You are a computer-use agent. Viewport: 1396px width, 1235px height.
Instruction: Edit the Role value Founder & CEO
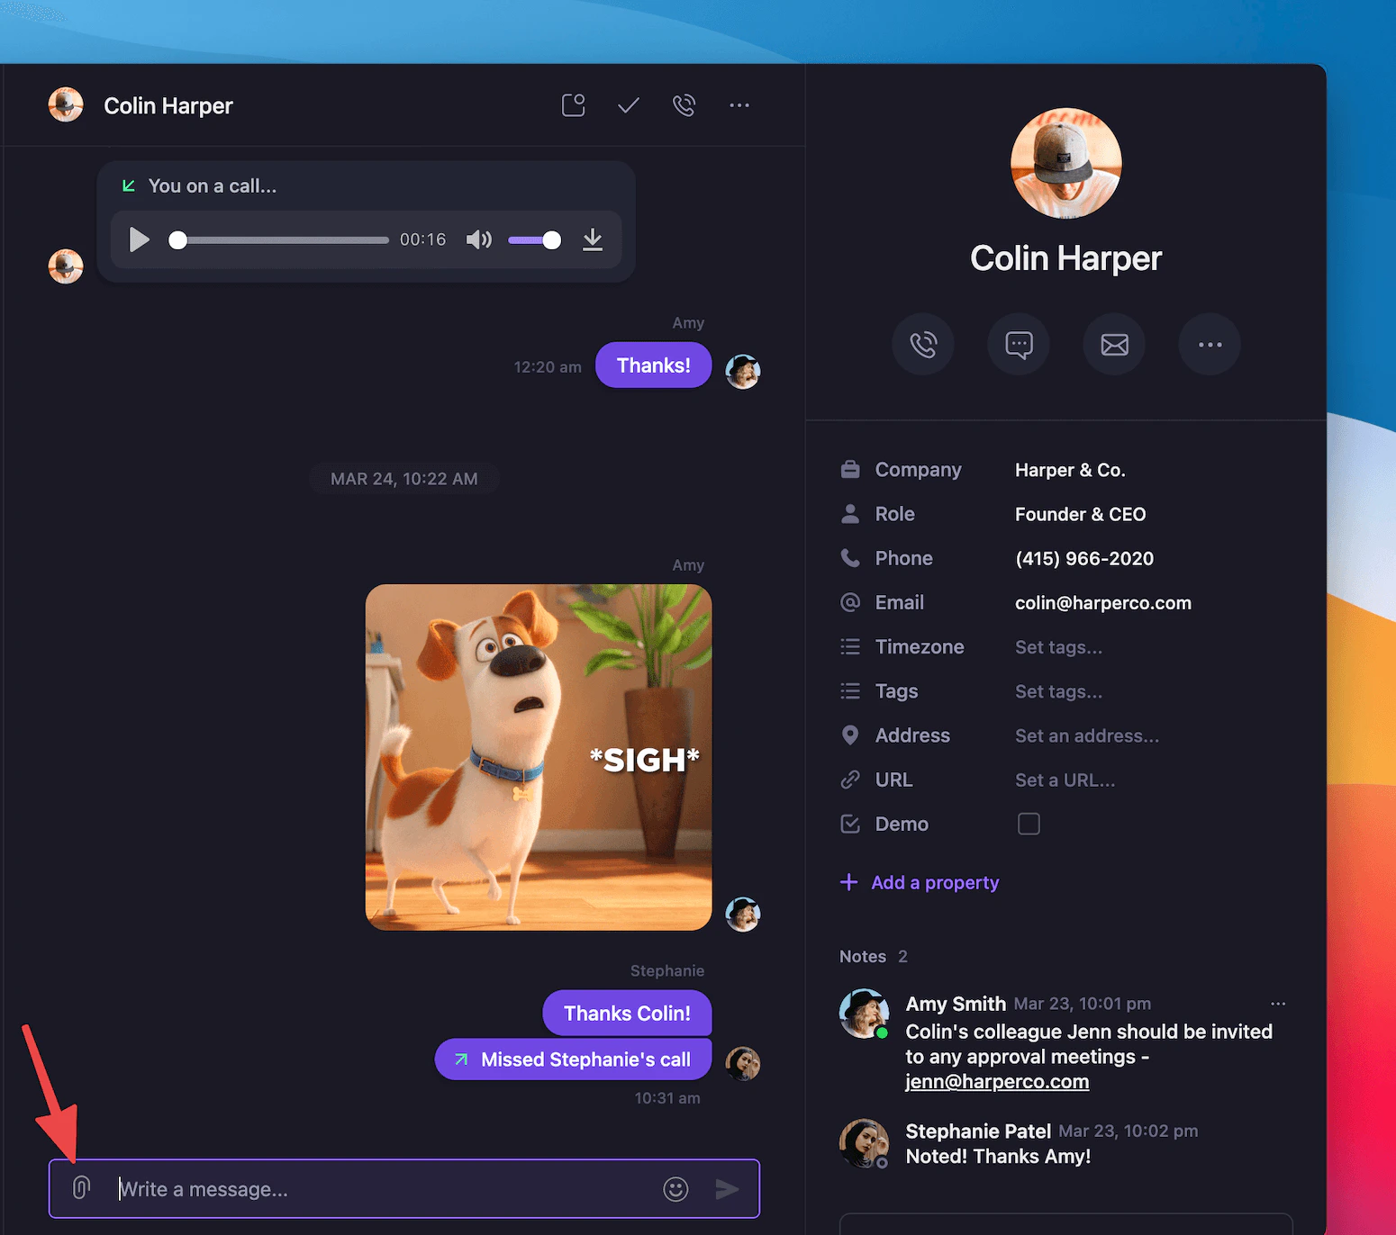coord(1080,514)
